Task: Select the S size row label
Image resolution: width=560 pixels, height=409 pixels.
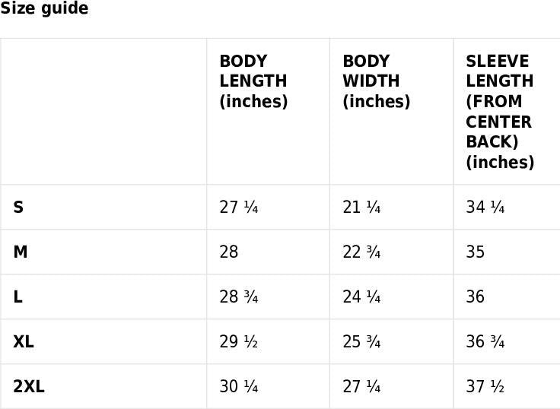Action: [18, 207]
